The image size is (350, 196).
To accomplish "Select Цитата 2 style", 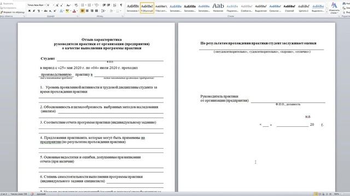I will (x=304, y=8).
